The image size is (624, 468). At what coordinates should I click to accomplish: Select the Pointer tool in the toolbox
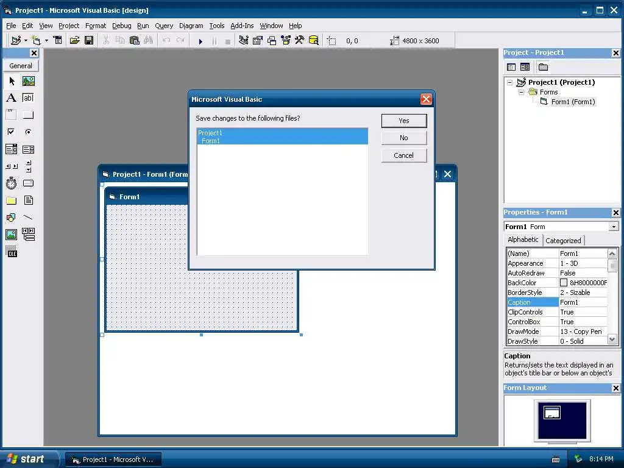tap(12, 81)
